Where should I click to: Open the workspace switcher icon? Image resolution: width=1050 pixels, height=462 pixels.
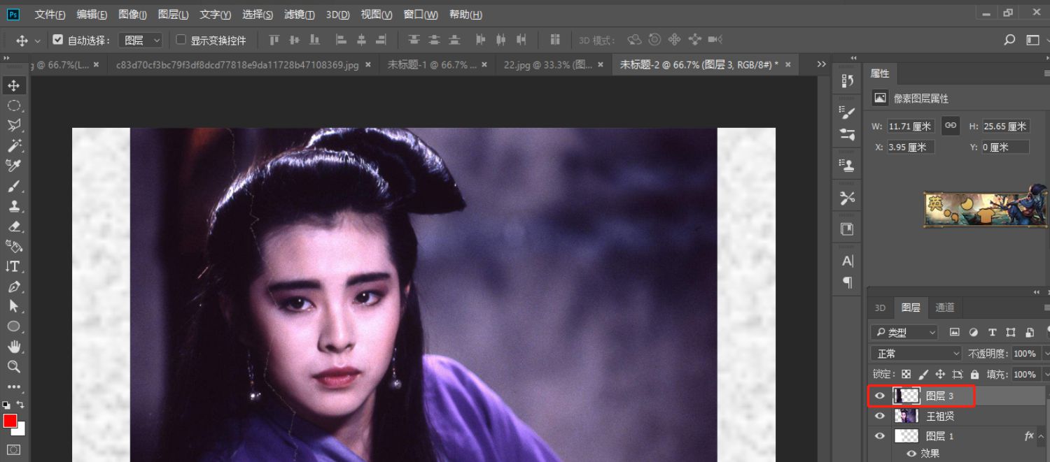(x=1033, y=40)
